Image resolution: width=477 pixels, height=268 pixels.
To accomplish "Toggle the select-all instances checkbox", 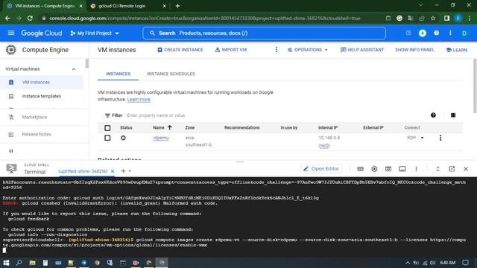I will [x=107, y=128].
